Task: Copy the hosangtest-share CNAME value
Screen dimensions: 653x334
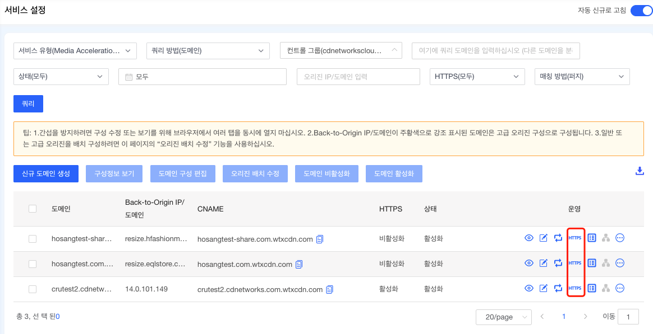Action: pos(319,238)
